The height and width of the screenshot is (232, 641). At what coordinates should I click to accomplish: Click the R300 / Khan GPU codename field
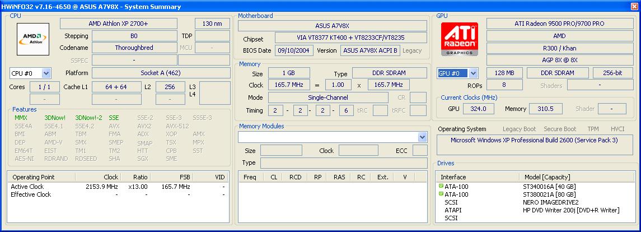559,48
